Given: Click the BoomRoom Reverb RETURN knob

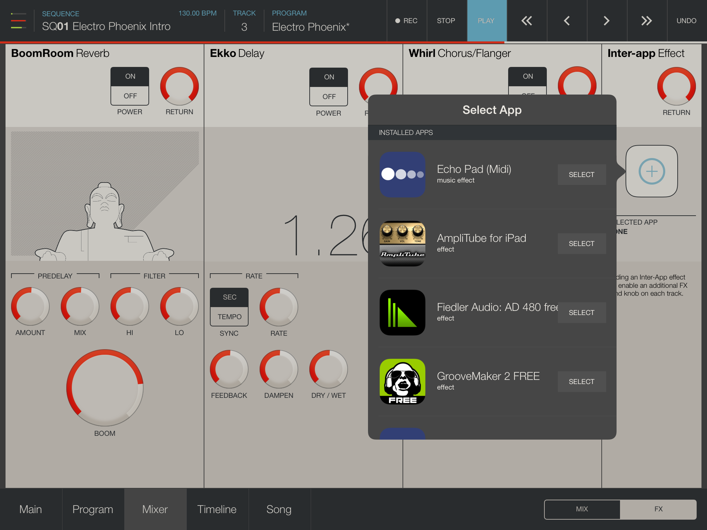Looking at the screenshot, I should click(x=180, y=86).
